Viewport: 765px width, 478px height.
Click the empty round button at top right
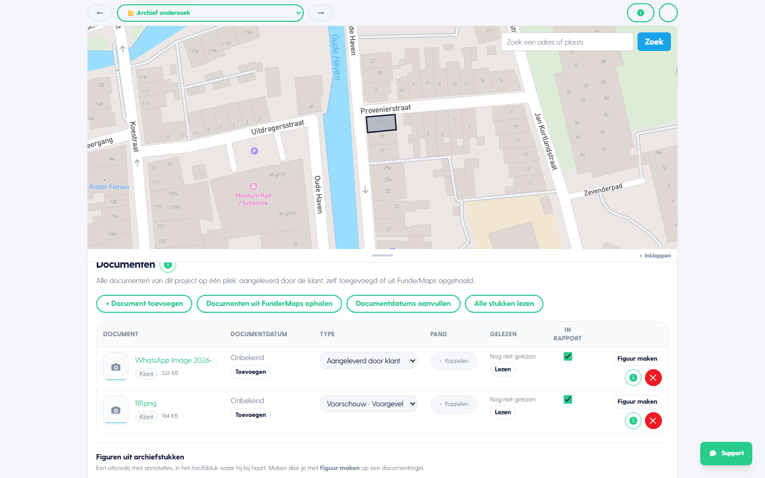point(668,13)
